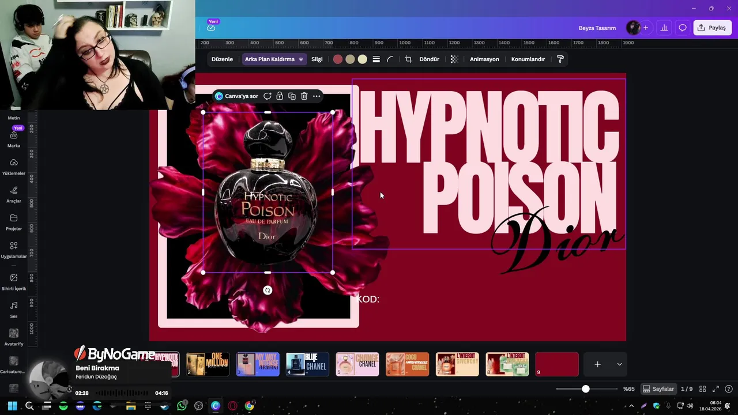Open the Metin text sidebar tab
The image size is (738, 415).
[x=14, y=118]
